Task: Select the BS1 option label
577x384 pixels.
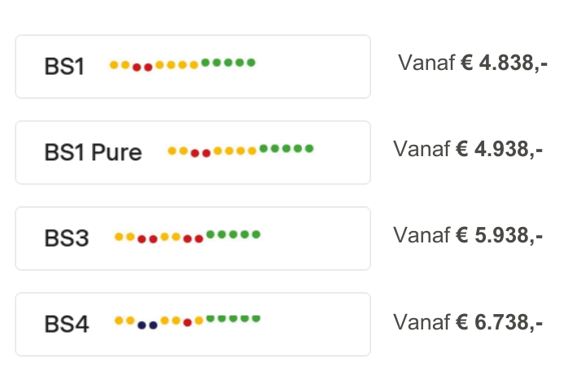Action: coord(64,67)
